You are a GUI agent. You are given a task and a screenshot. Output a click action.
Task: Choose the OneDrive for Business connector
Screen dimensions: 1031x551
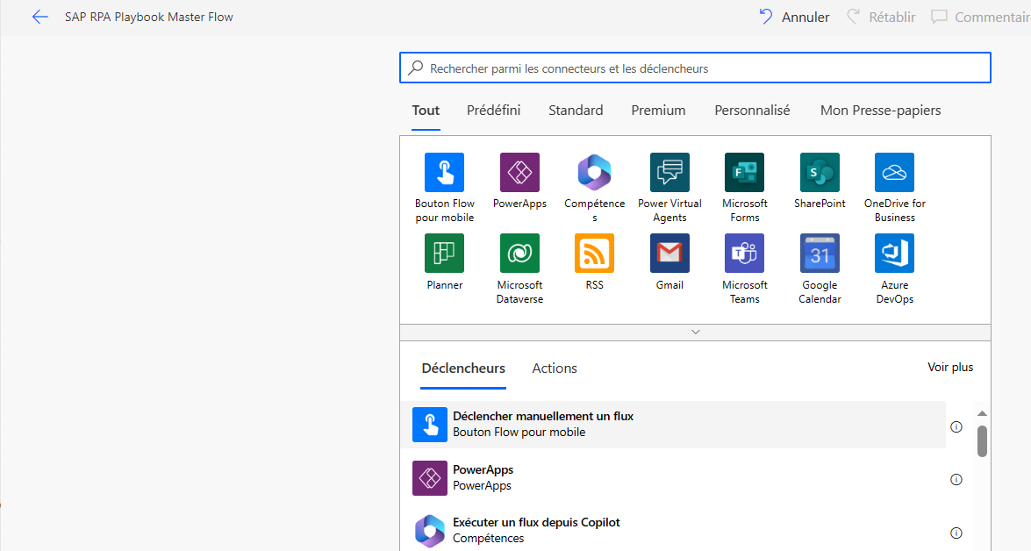(x=894, y=172)
